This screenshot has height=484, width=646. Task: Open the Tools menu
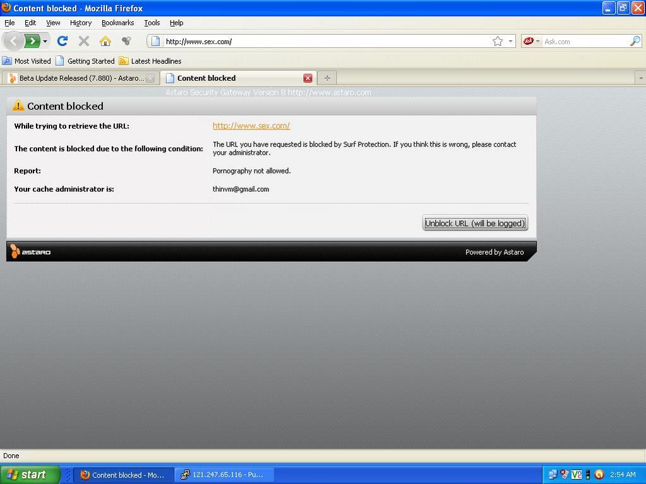(152, 23)
